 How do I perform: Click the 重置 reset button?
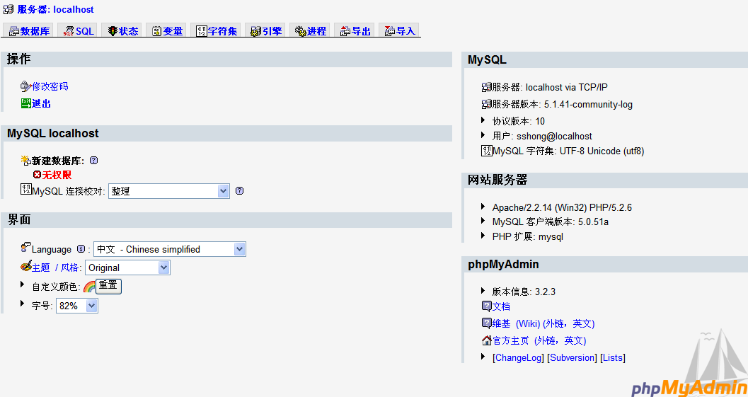click(x=108, y=286)
